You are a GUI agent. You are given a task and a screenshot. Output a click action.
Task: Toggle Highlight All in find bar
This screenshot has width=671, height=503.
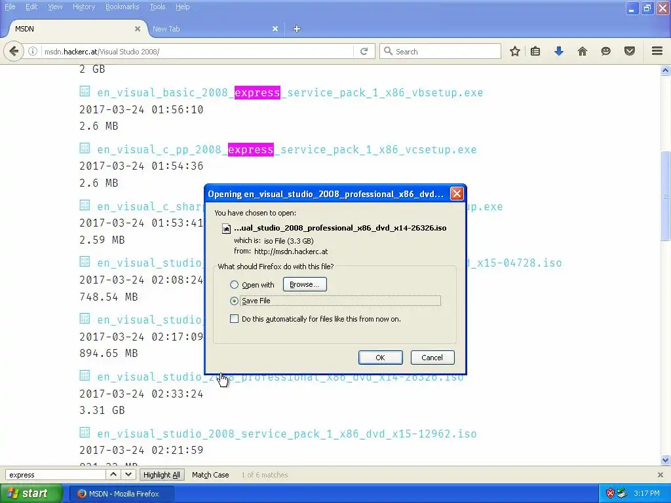(162, 475)
